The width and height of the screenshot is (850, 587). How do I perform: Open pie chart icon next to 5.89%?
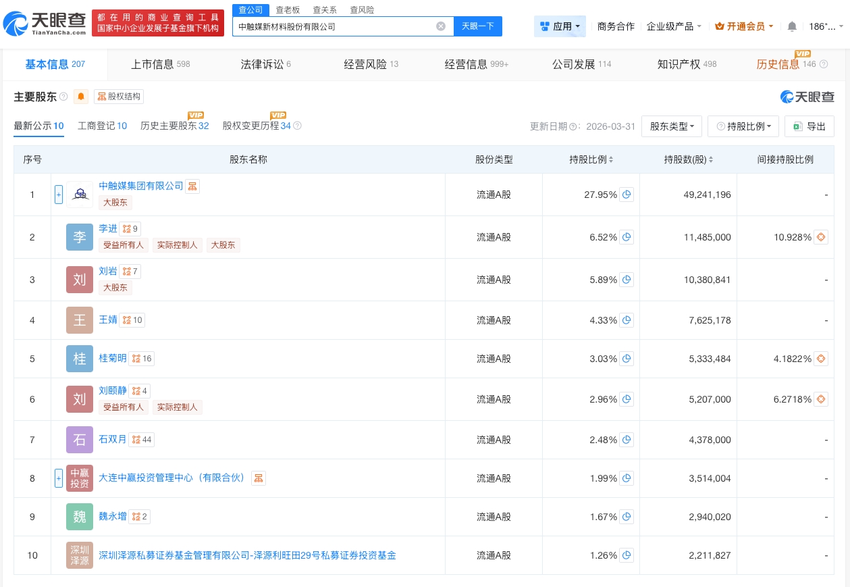(x=627, y=280)
